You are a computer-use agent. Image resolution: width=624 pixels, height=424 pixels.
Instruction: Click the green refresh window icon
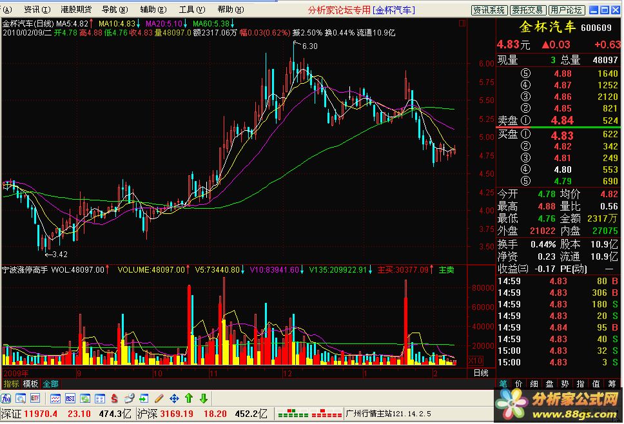84,398
